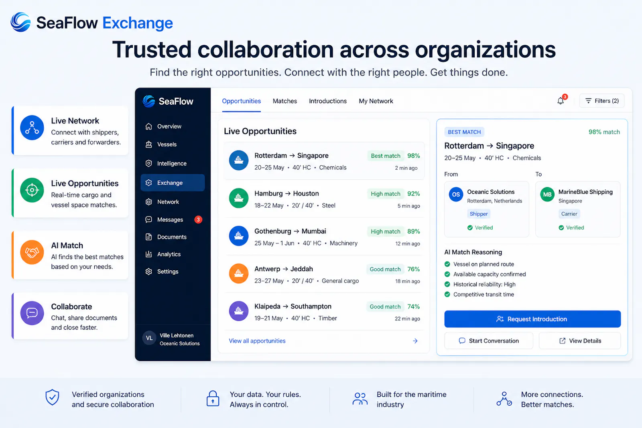642x428 pixels.
Task: Select the Antwerp → Jeddah opportunity
Action: click(x=324, y=274)
